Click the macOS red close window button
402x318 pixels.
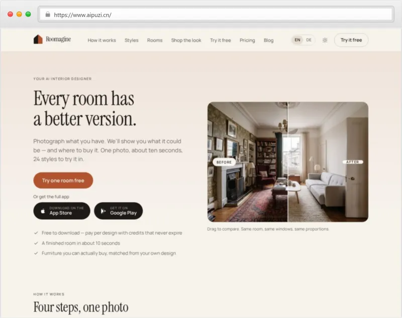pos(10,15)
